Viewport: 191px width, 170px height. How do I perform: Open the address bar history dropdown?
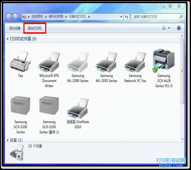[x=121, y=17]
